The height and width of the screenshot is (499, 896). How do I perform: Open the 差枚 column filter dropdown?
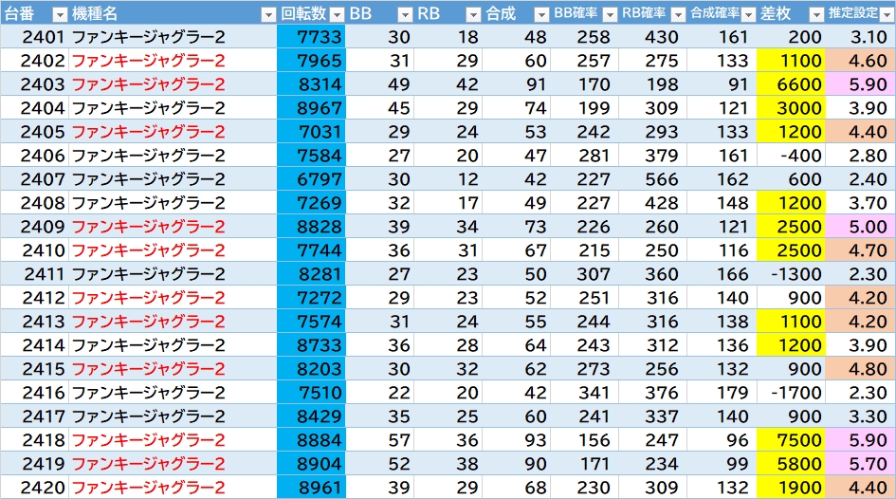(x=816, y=15)
